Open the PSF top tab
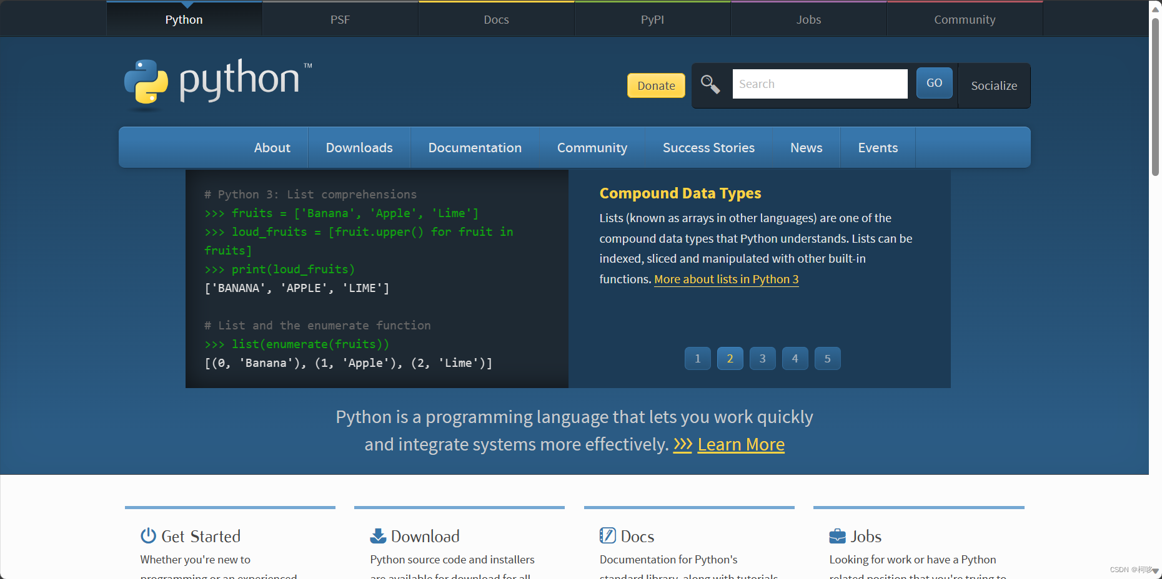The image size is (1162, 579). (340, 19)
